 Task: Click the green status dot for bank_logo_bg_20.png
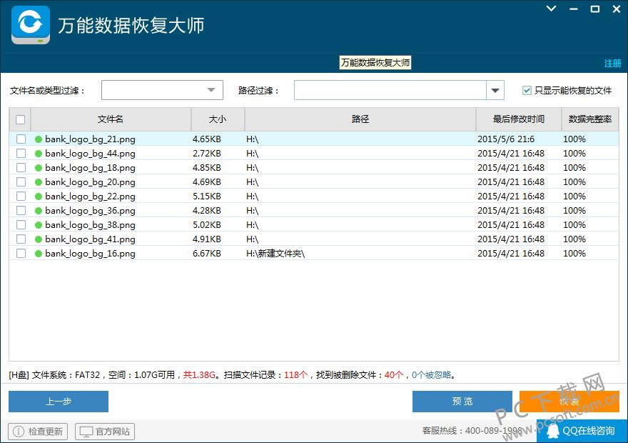click(39, 182)
